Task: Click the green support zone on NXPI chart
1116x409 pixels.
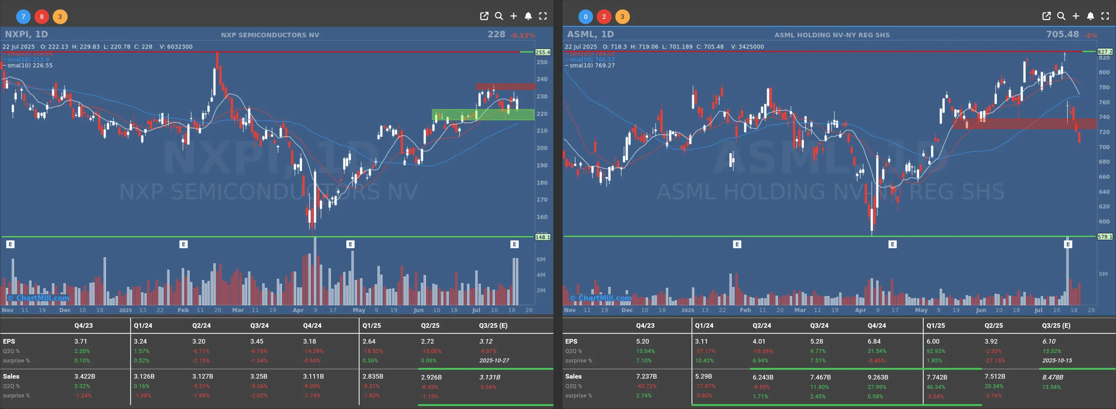Action: (483, 115)
